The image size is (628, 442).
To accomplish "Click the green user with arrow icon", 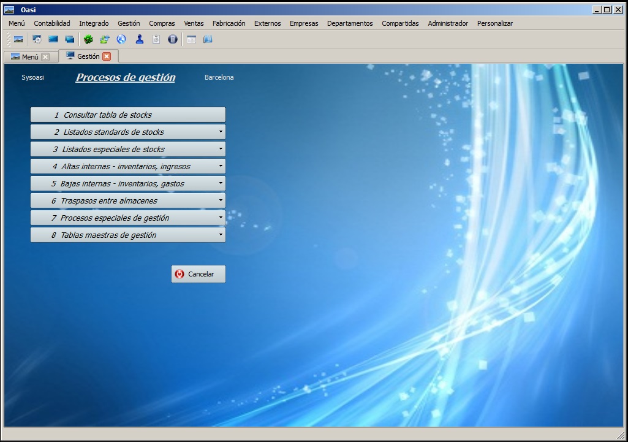I will (x=105, y=39).
